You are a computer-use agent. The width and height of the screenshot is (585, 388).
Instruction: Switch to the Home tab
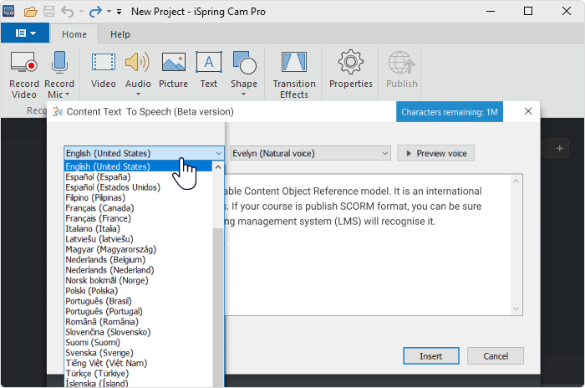pos(74,34)
